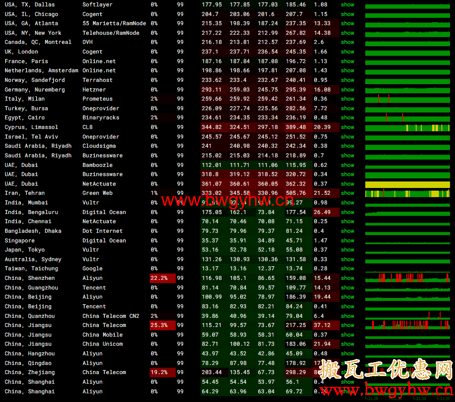Click show for China, Guangzhou row
The height and width of the screenshot is (402, 455).
point(347,288)
